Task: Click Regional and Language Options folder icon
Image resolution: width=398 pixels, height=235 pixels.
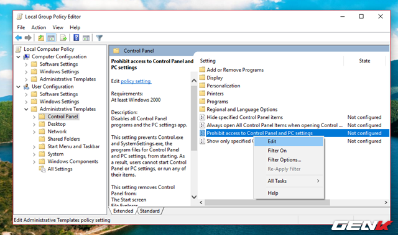Action: [x=202, y=109]
